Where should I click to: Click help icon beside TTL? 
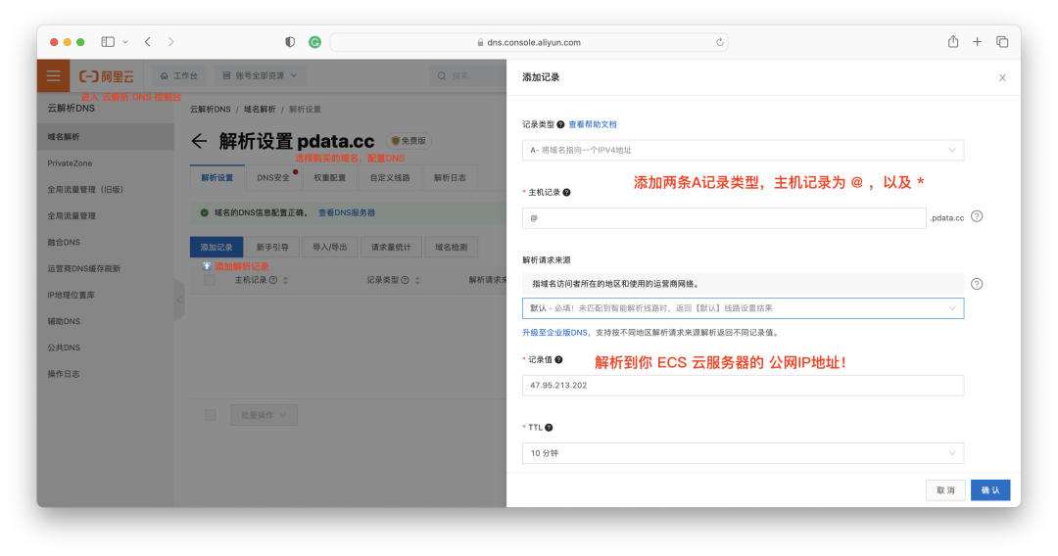pos(549,427)
